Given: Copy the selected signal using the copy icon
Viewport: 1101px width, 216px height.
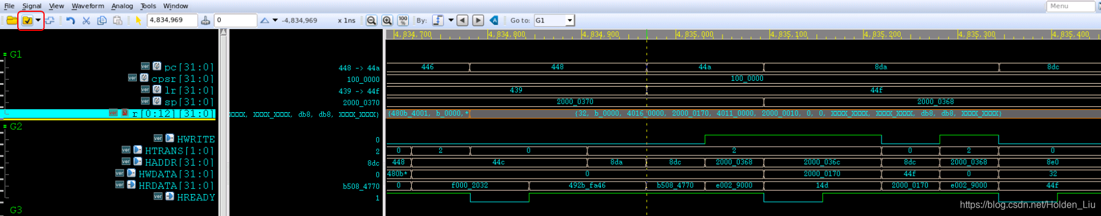Looking at the screenshot, I should pyautogui.click(x=102, y=20).
